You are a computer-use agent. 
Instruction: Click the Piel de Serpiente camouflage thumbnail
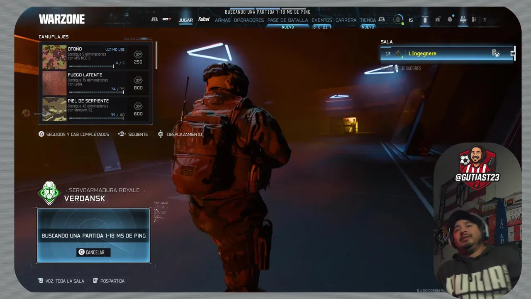click(x=54, y=109)
